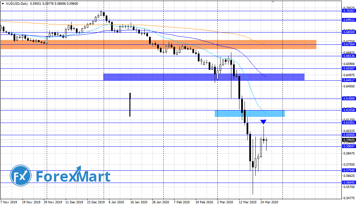Screen dimensions: 357x206
Task: Click the 0.58475 price axis value
Action: point(349,153)
